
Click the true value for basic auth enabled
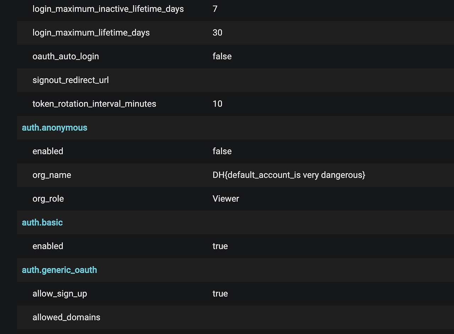click(x=220, y=246)
